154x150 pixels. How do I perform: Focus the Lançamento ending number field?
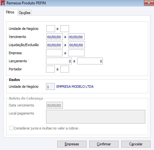(x=90, y=61)
